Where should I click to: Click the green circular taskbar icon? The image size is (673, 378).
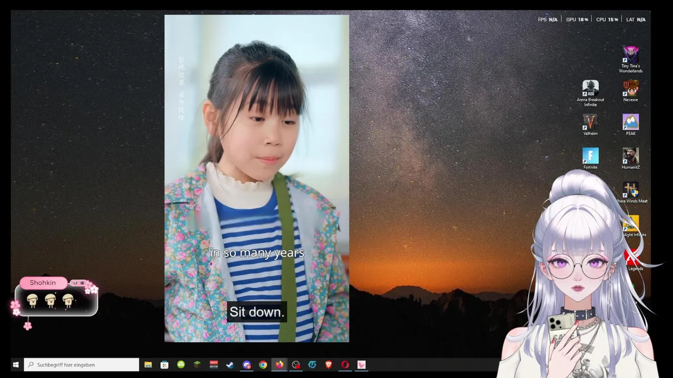(x=181, y=364)
